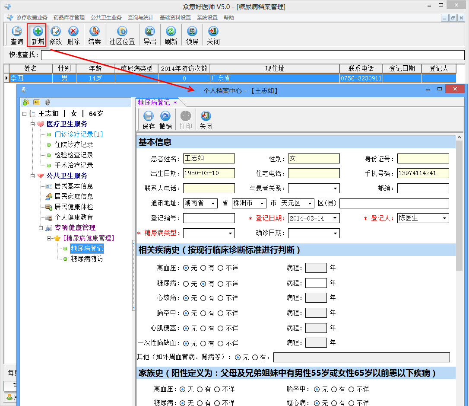Set 心绞痛 disease history to 不详
Viewport: 469px width, 406px height.
point(220,298)
